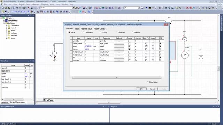Screen dimensions: 223x125
Task: Select the Draw Circle tool
Action: click(16, 11)
